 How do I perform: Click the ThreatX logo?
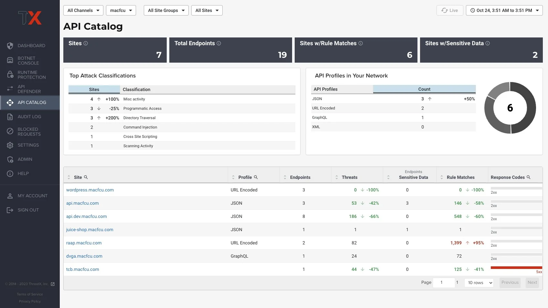pyautogui.click(x=30, y=18)
